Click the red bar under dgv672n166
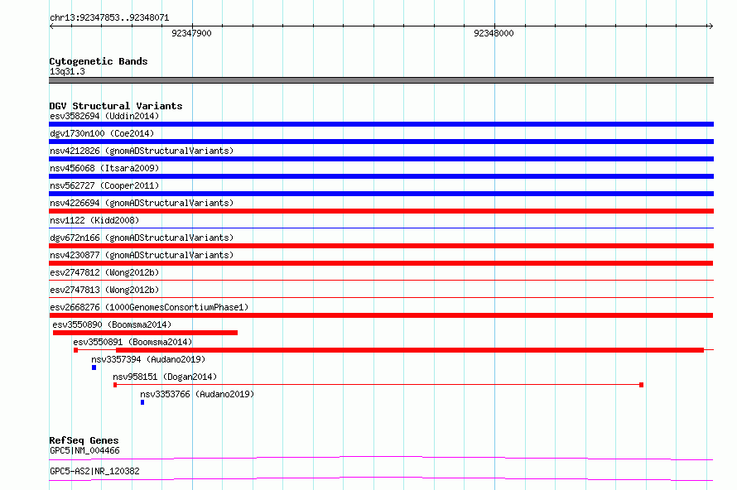The image size is (737, 490). coord(381,246)
